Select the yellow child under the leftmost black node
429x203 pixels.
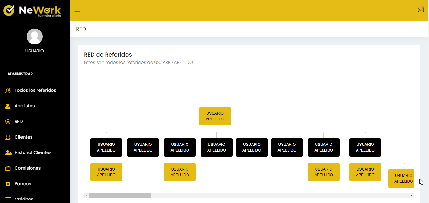tap(106, 172)
